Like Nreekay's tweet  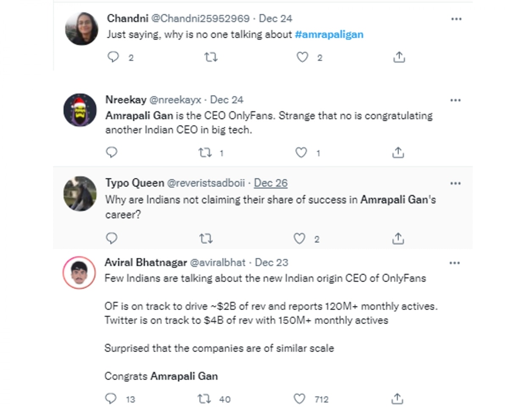tap(301, 152)
